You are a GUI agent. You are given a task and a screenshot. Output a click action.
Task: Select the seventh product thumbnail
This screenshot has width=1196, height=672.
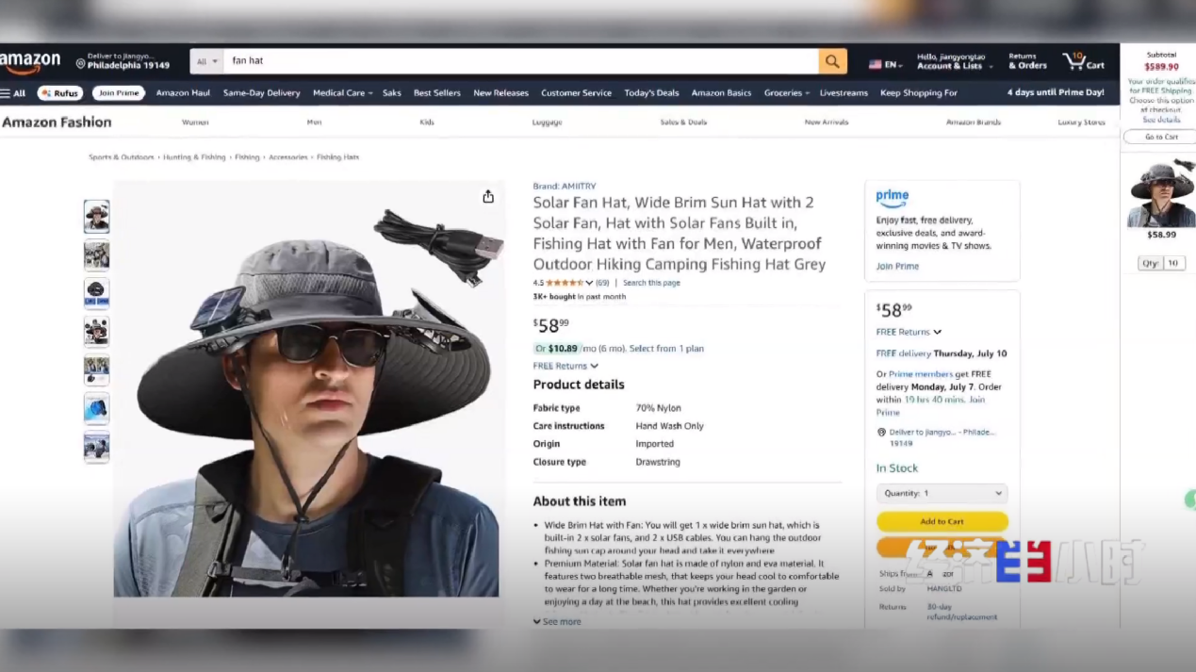96,447
